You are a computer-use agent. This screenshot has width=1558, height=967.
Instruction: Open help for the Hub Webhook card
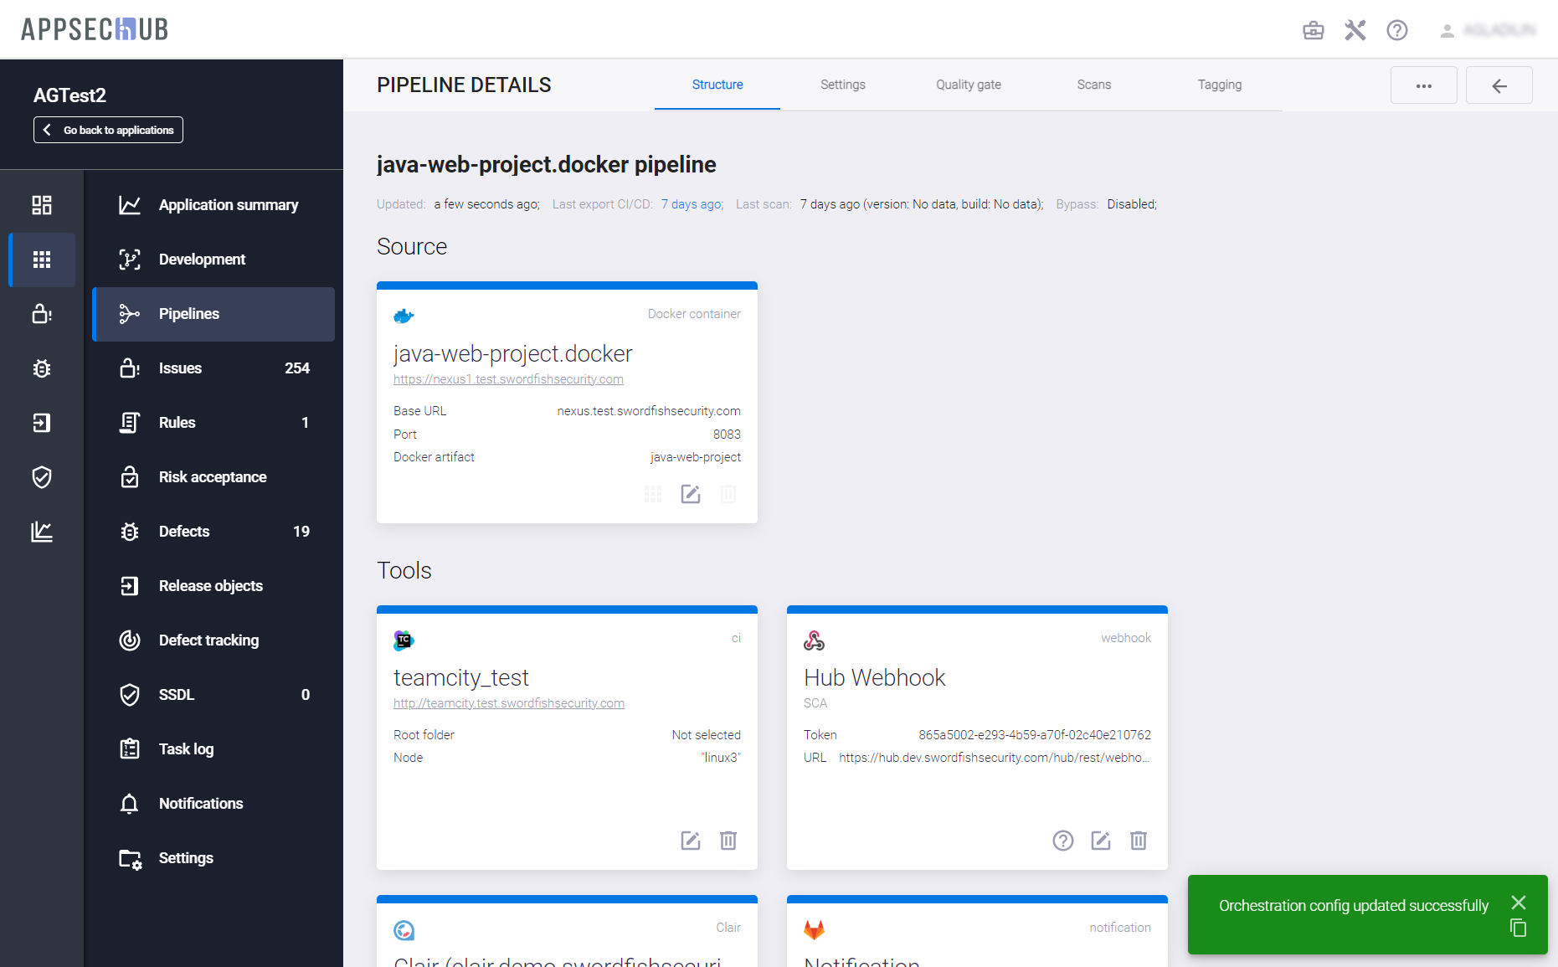pyautogui.click(x=1062, y=841)
